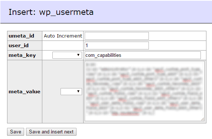Image resolution: width=212 pixels, height=139 pixels.
Task: Click the blank function cell beside user_id
Action: (x=63, y=46)
